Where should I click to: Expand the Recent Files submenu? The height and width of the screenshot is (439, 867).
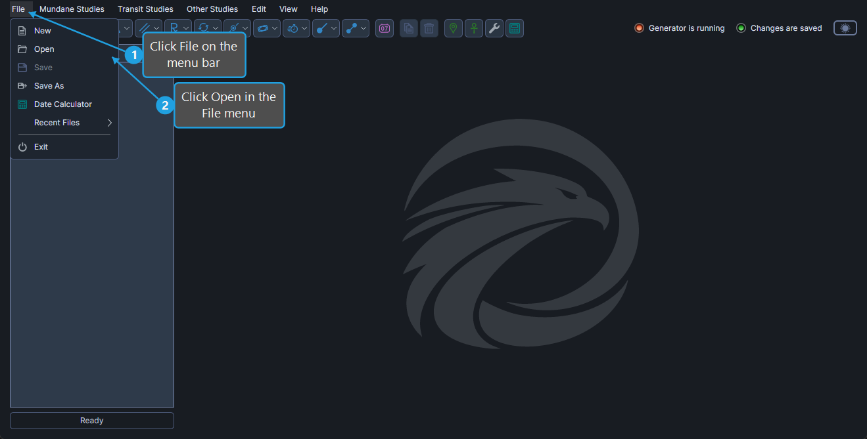point(64,123)
